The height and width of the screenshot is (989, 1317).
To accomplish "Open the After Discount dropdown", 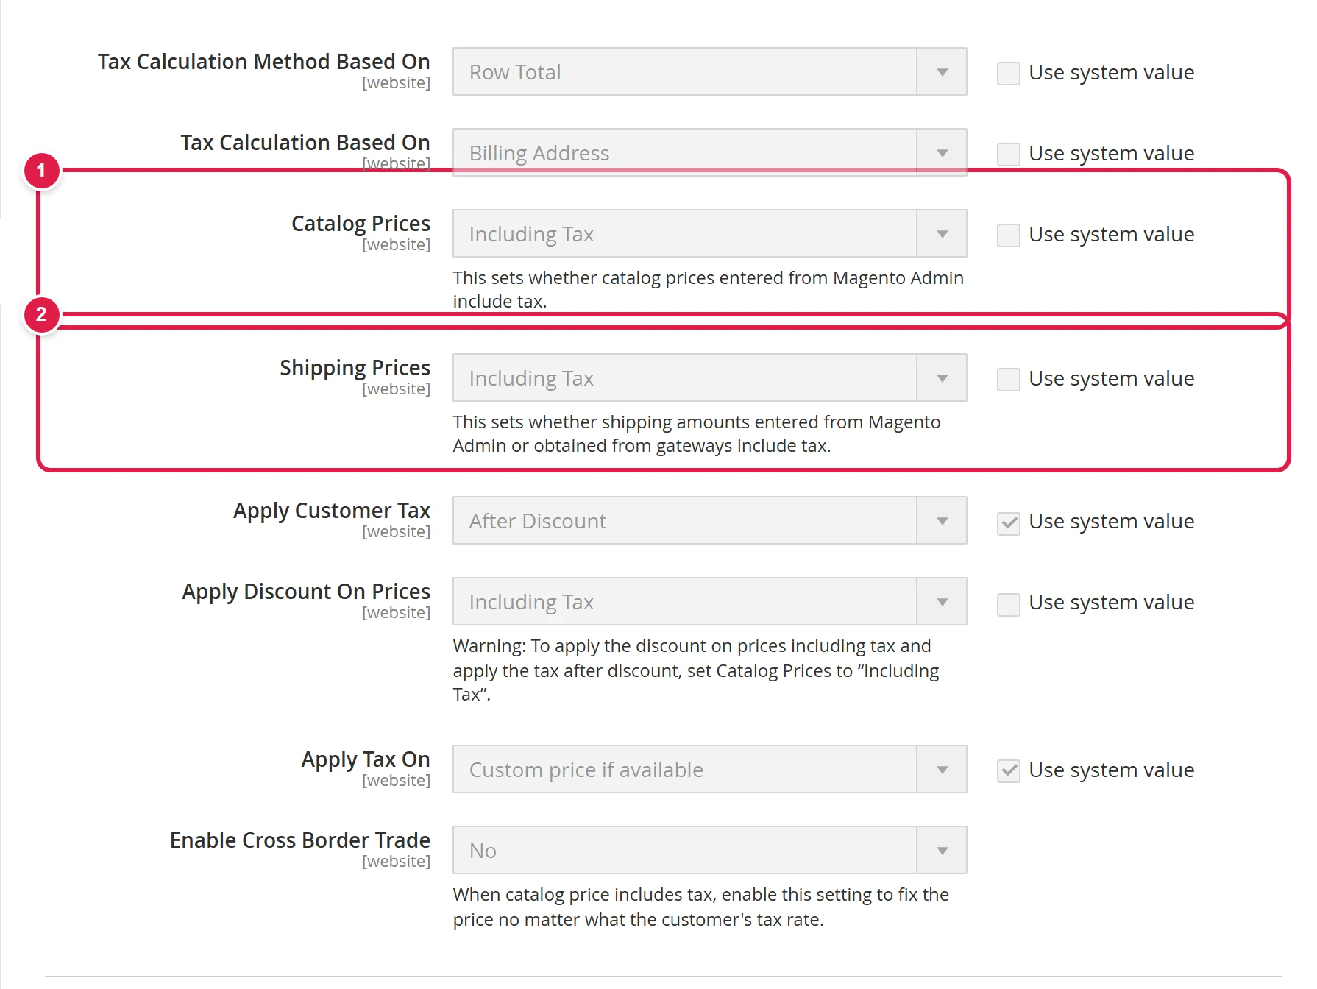I will (x=709, y=520).
